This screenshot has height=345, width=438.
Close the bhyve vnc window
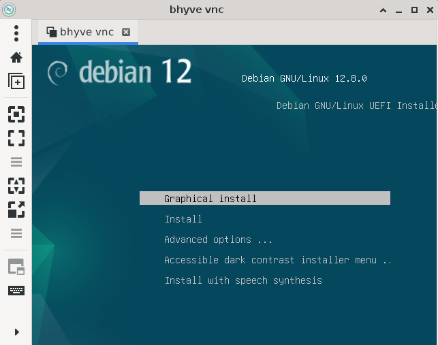point(431,10)
